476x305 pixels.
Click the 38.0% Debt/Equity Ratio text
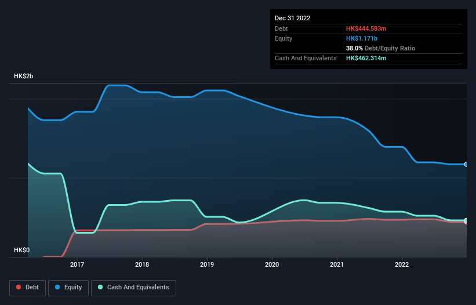click(381, 48)
